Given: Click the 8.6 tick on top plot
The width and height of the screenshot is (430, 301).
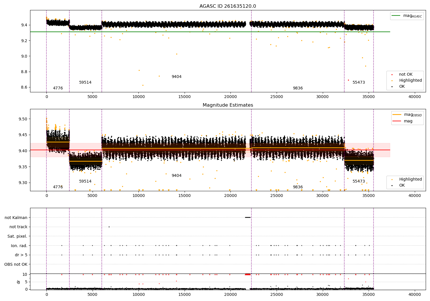Looking at the screenshot, I should [x=24, y=87].
